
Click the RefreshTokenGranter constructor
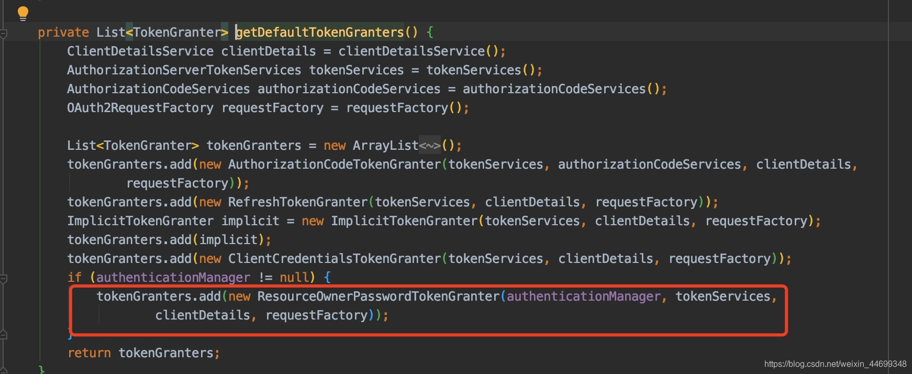(x=298, y=202)
